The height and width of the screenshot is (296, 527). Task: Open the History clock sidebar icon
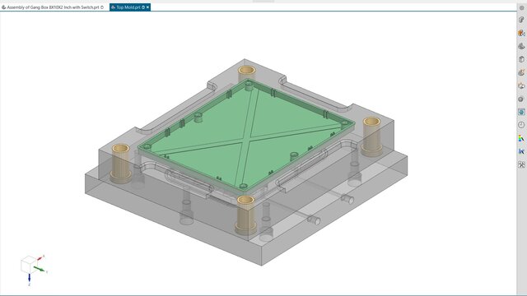pos(521,125)
